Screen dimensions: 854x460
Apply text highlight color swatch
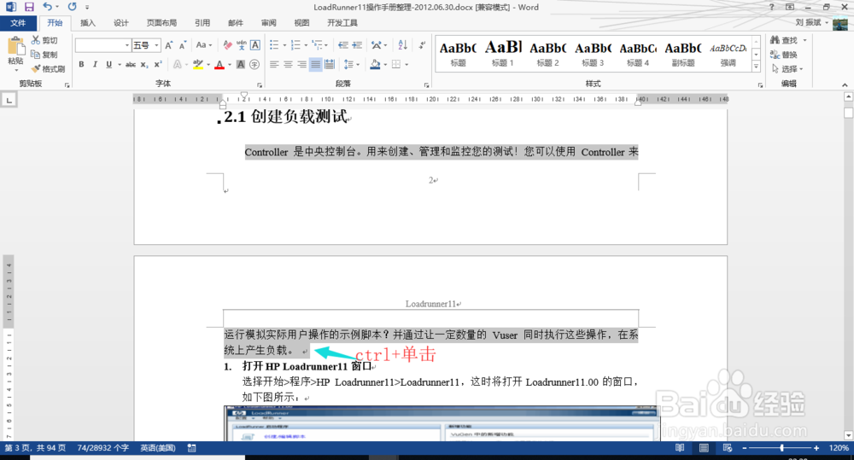[x=198, y=64]
